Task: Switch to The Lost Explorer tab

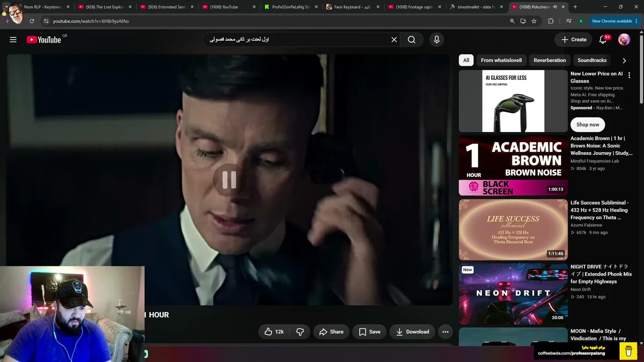Action: [x=104, y=7]
